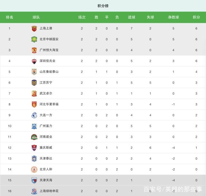Click the 天津天海 team logo

34,180
